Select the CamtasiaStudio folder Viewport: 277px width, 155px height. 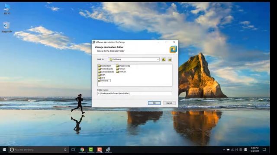pyautogui.click(x=106, y=72)
